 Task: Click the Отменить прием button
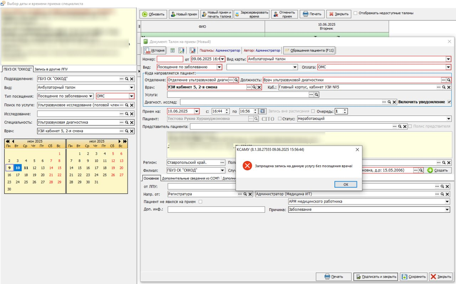point(284,14)
